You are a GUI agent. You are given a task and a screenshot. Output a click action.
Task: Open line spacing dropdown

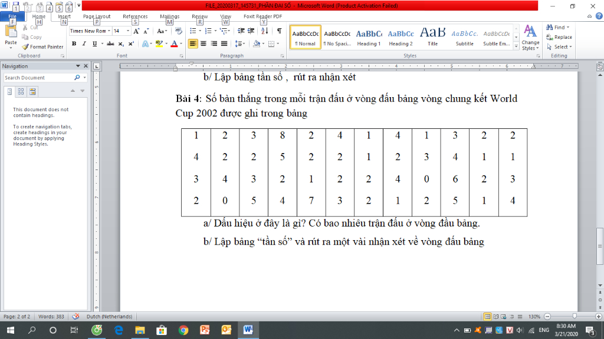(x=240, y=44)
